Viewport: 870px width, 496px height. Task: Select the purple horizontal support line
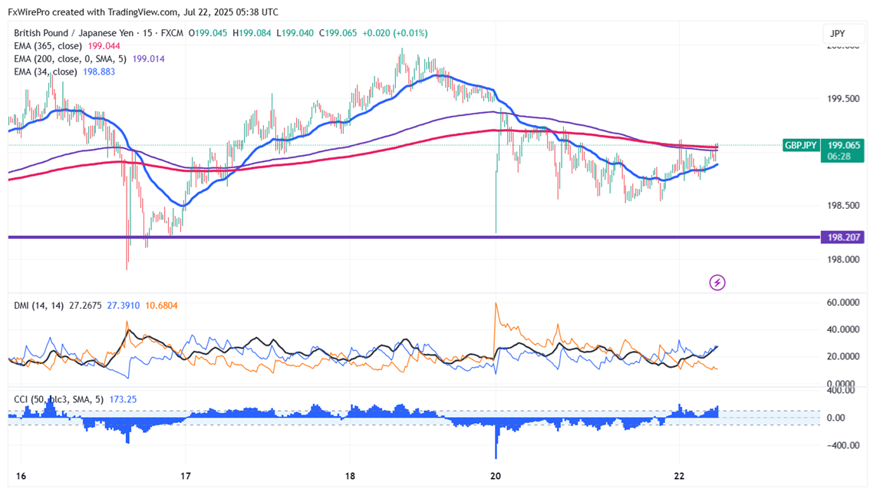[x=414, y=237]
